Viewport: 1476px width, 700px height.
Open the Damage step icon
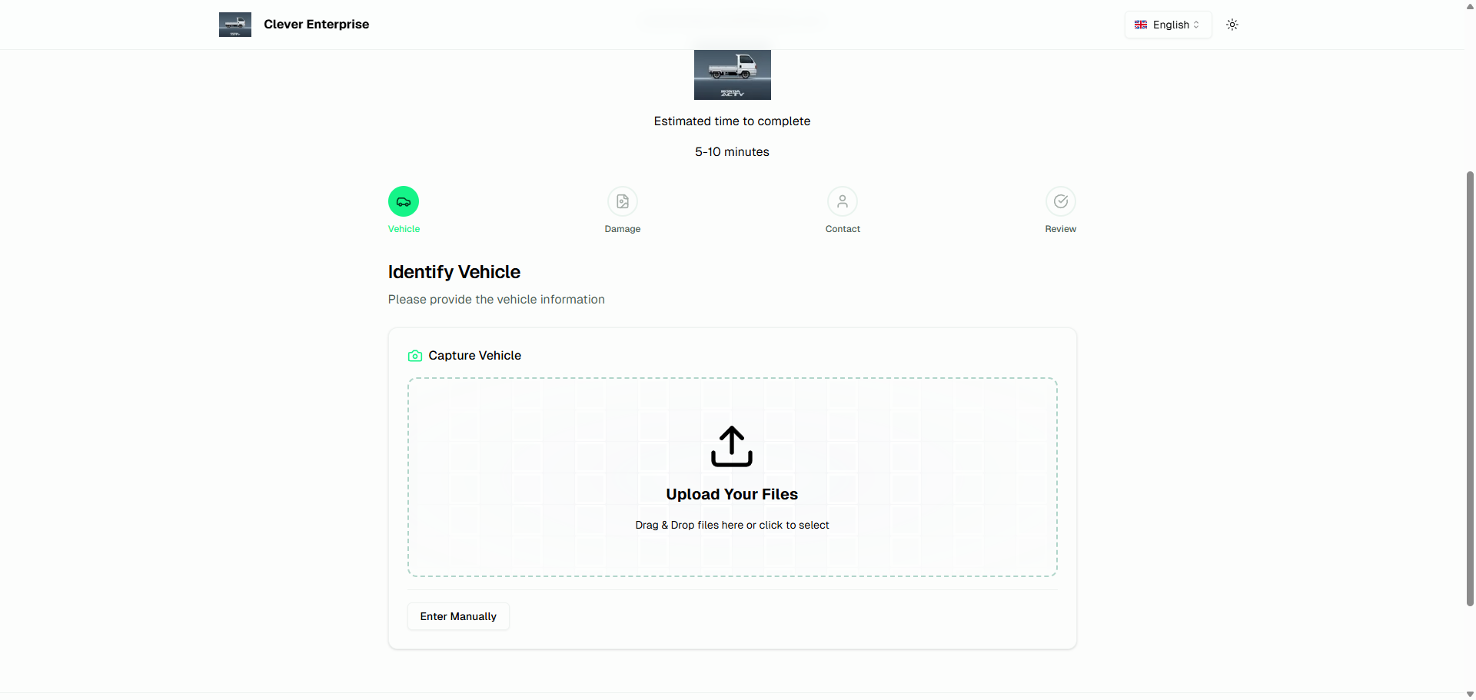pos(622,201)
